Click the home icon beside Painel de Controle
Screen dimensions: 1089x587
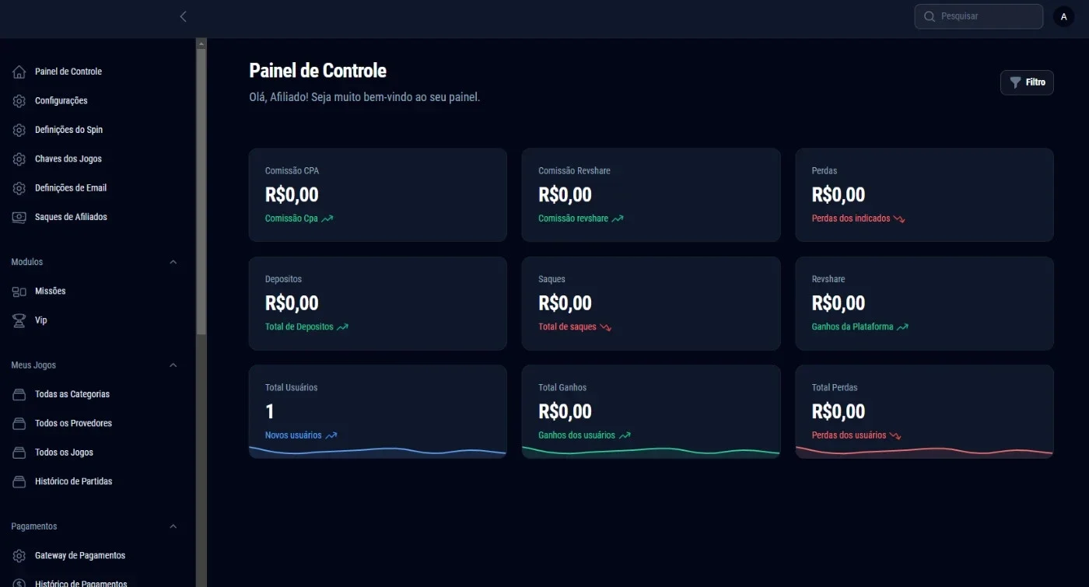tap(19, 72)
